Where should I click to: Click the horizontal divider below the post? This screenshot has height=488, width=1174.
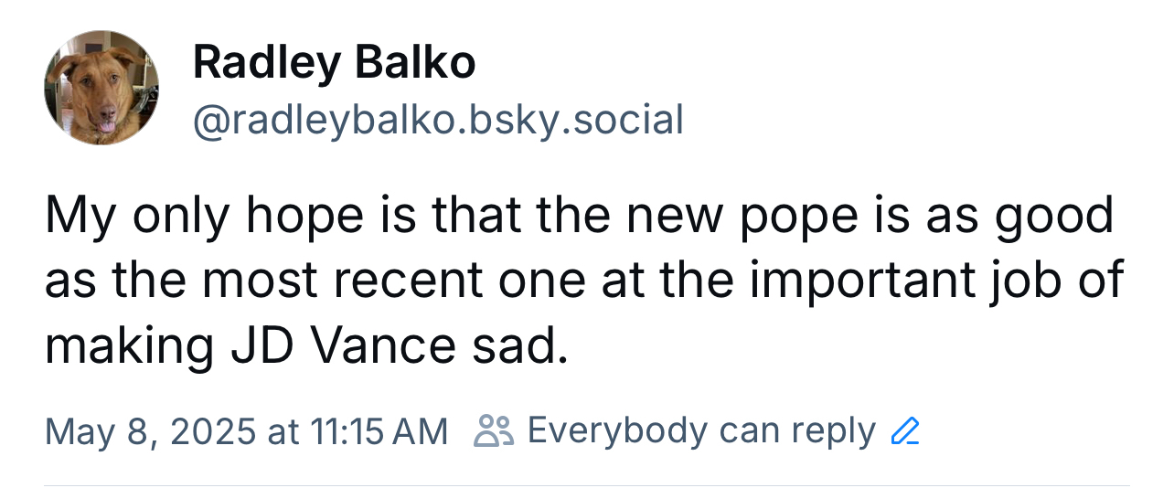click(587, 485)
